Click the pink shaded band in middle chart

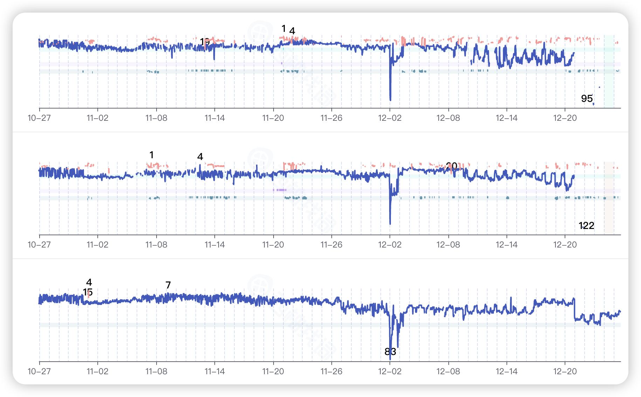(609, 198)
